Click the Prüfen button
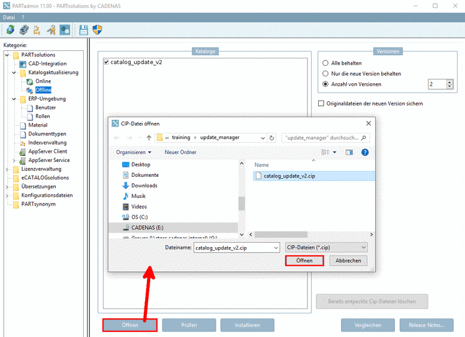The height and width of the screenshot is (337, 465). click(x=189, y=325)
